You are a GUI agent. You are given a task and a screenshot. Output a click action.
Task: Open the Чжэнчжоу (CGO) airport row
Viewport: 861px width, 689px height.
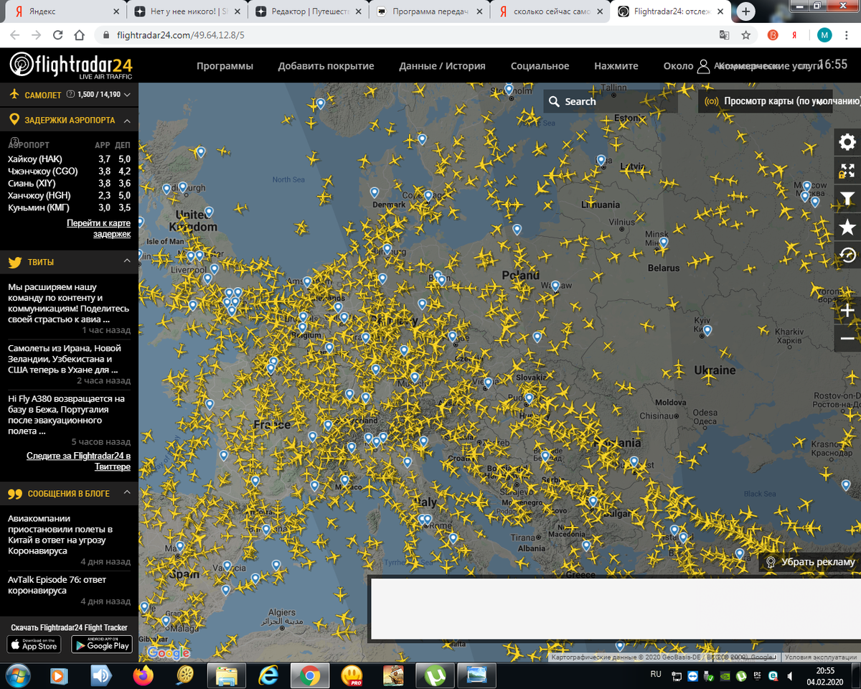(69, 171)
